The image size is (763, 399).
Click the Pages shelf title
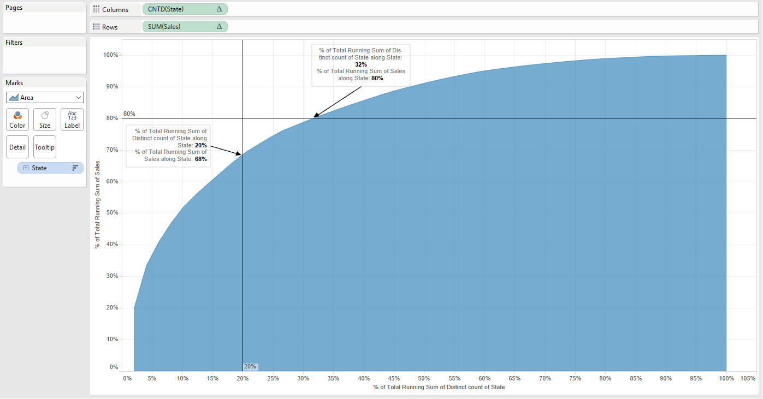click(14, 8)
